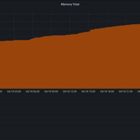The image size is (140, 140).
Task: Click the 04/18 12:00 time axis label
Action: click(x=70, y=91)
